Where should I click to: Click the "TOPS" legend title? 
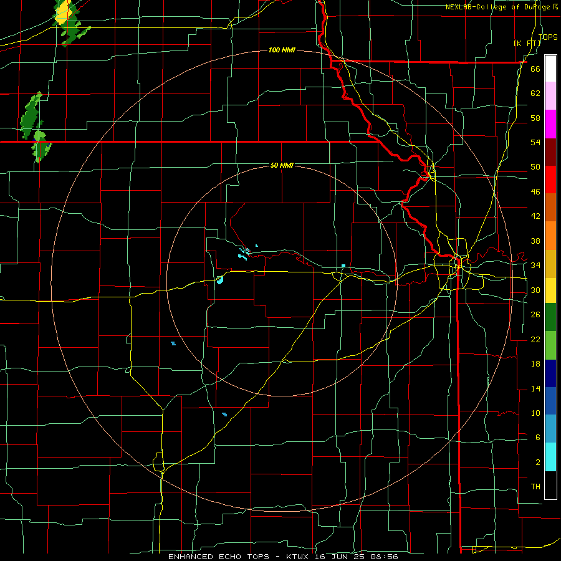548,37
